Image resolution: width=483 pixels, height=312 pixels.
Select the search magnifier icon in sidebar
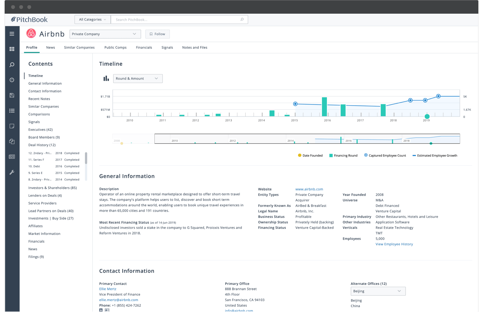pyautogui.click(x=12, y=64)
